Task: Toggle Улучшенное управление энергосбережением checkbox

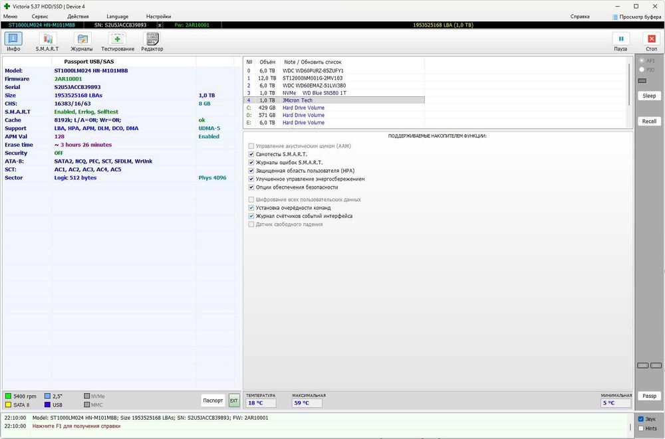Action: (251, 179)
